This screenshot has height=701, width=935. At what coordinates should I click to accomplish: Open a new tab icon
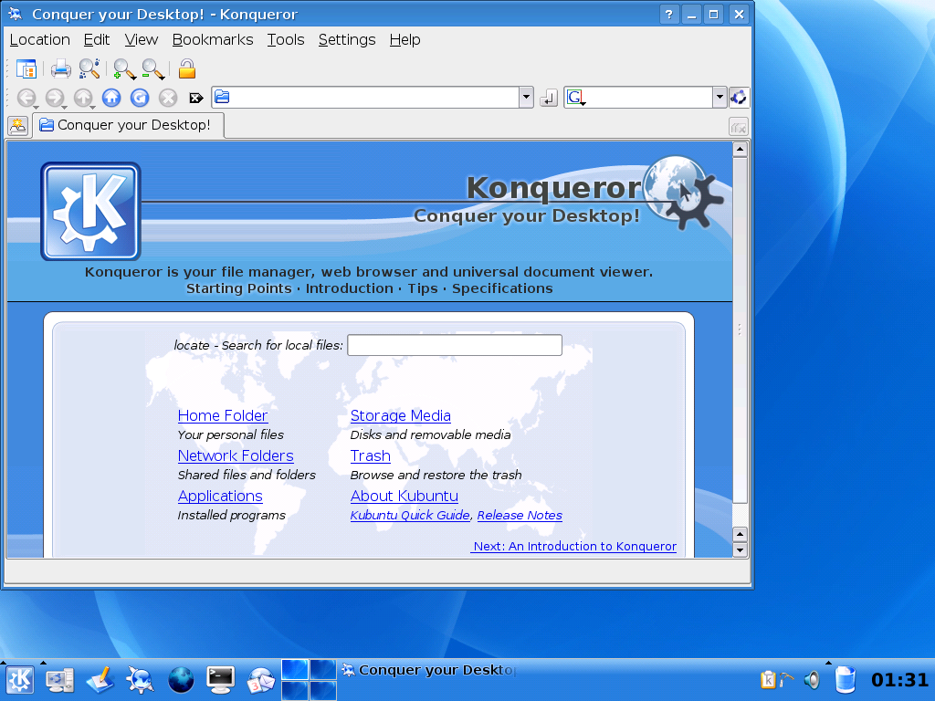coord(18,126)
